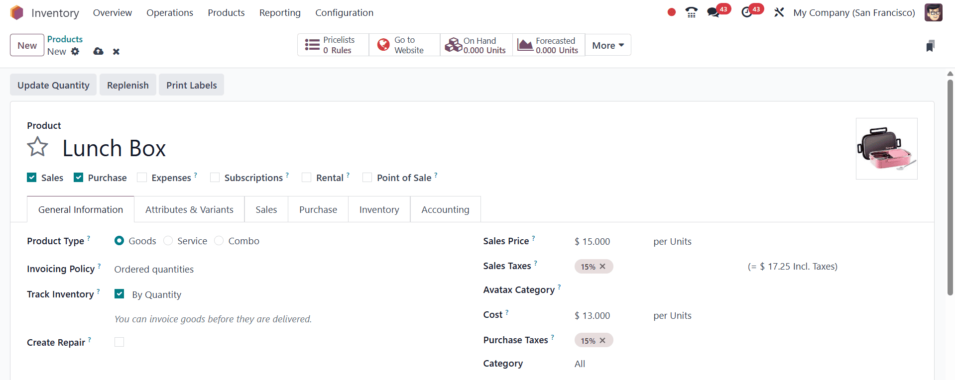Switch to the Accounting tab

coord(445,209)
